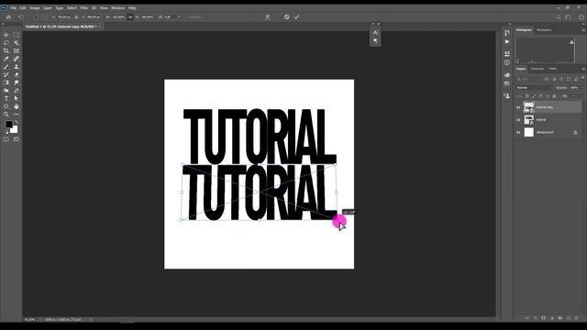Viewport: 587px width, 330px height.
Task: Select the Lasso tool
Action: coord(6,43)
